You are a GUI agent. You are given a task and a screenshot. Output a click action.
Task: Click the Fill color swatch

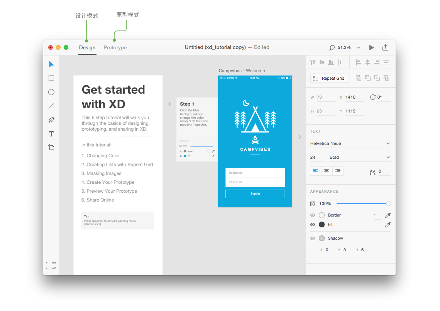(x=322, y=224)
